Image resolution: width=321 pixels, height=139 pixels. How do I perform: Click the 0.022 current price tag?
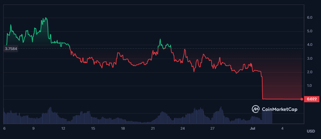[x=312, y=99]
